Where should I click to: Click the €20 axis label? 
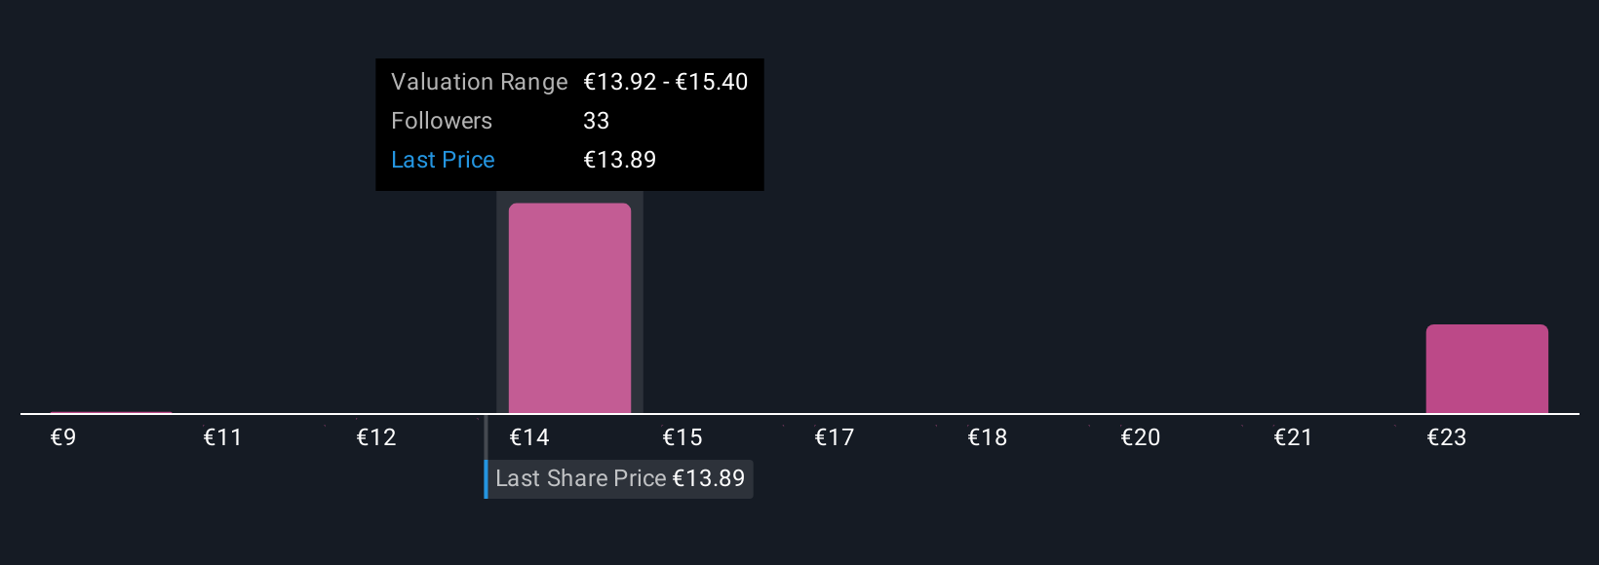click(x=1141, y=437)
